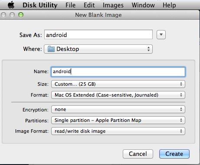The height and width of the screenshot is (165, 200).
Task: Open the Where location dropdown
Action: pyautogui.click(x=98, y=49)
